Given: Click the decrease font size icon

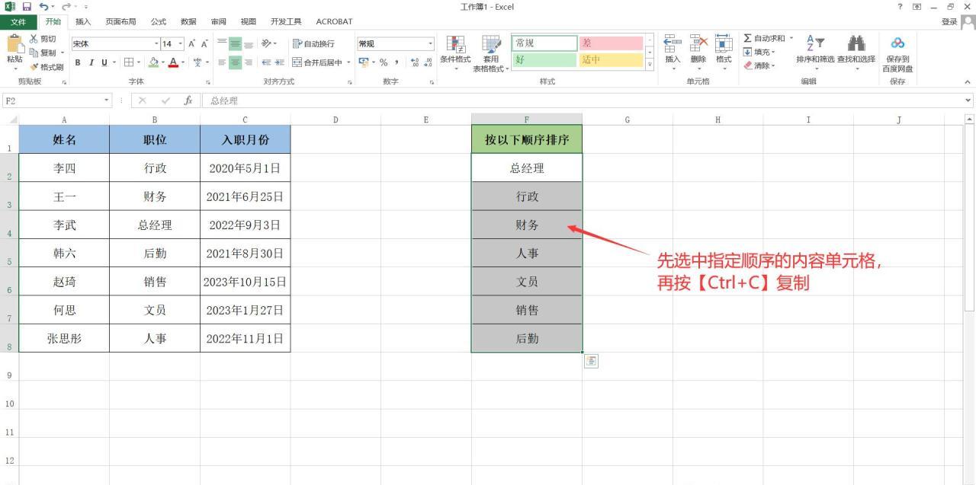Looking at the screenshot, I should coord(204,44).
